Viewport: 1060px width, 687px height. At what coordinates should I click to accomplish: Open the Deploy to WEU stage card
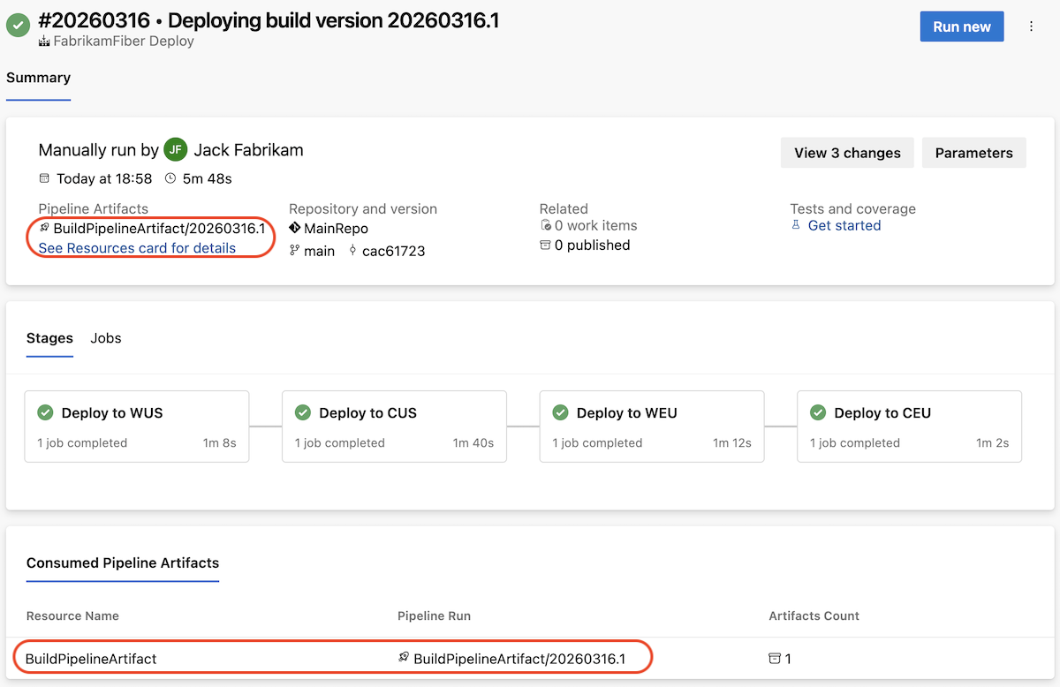point(652,427)
